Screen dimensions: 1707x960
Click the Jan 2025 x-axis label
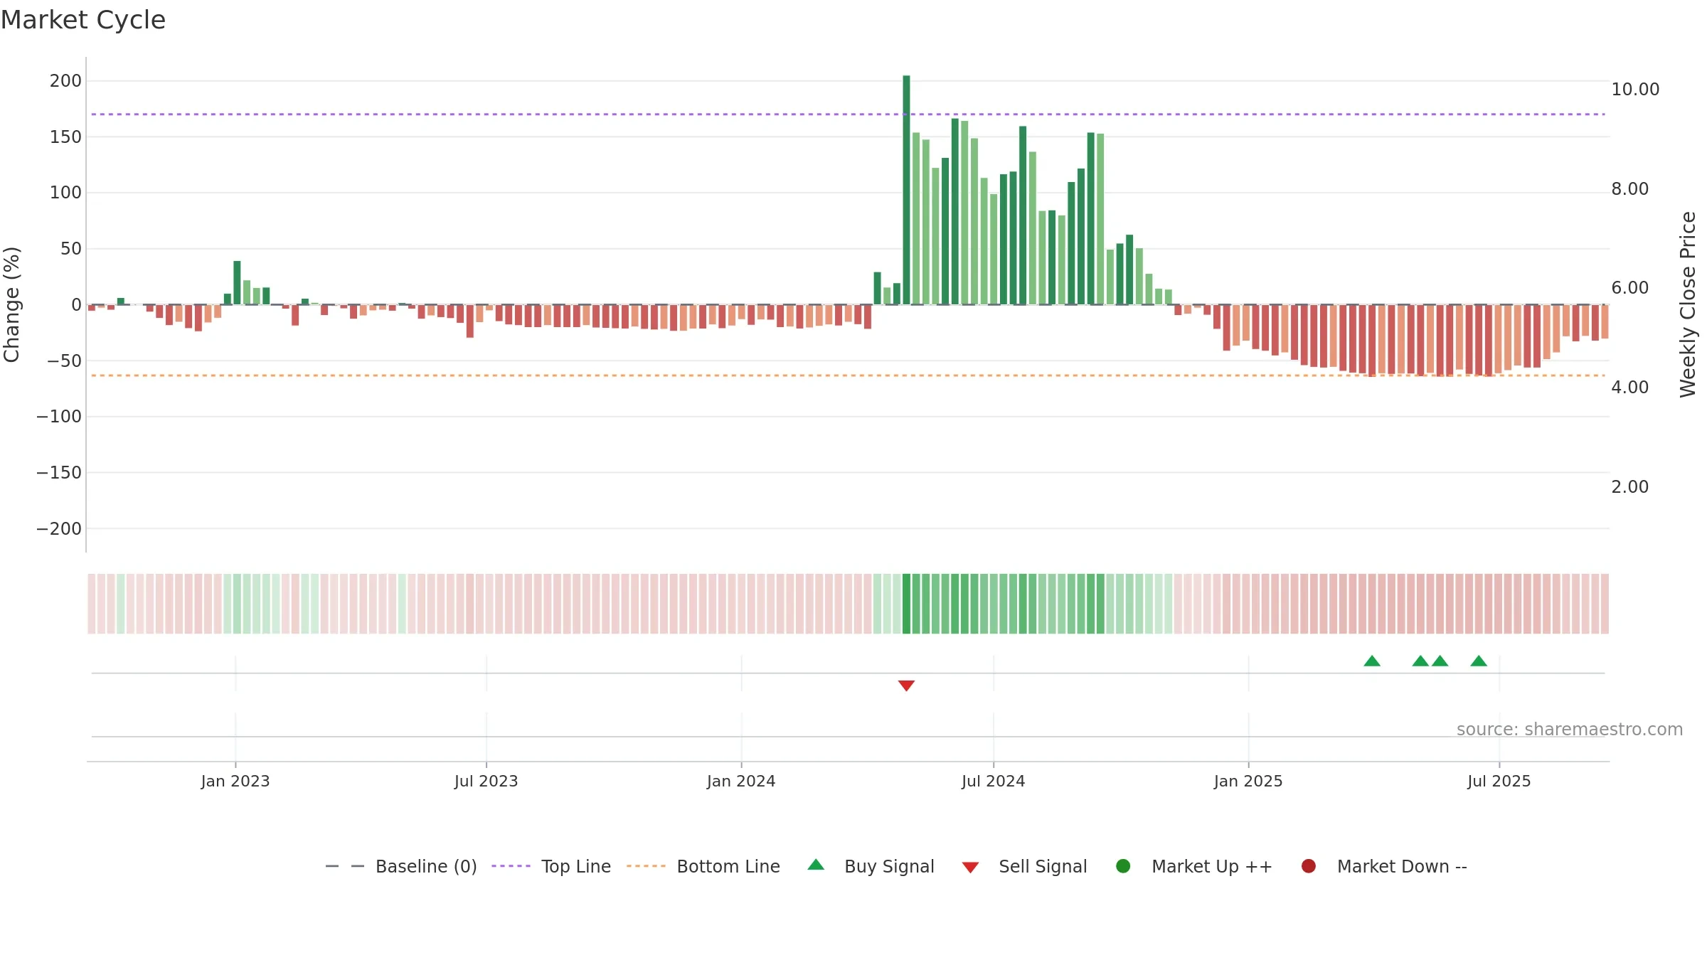(x=1248, y=782)
